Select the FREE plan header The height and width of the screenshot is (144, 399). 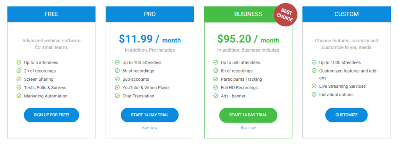click(51, 14)
